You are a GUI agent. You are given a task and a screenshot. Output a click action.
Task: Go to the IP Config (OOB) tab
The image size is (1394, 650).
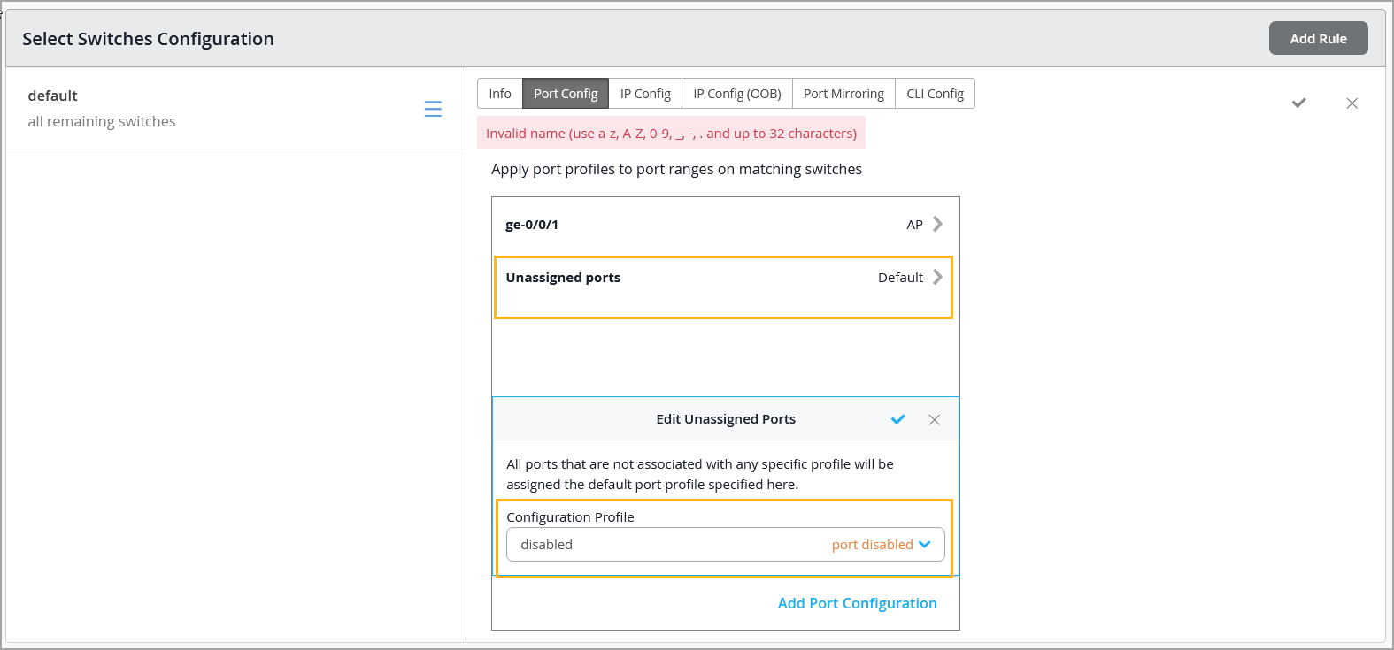(x=736, y=94)
